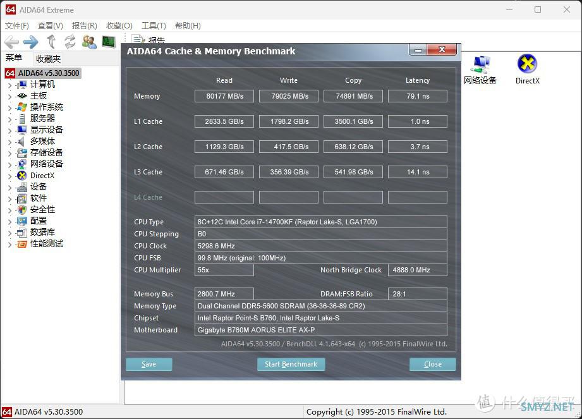Screen dimensions: 582x419
Task: Open the 查看(V) menu
Action: pyautogui.click(x=51, y=26)
